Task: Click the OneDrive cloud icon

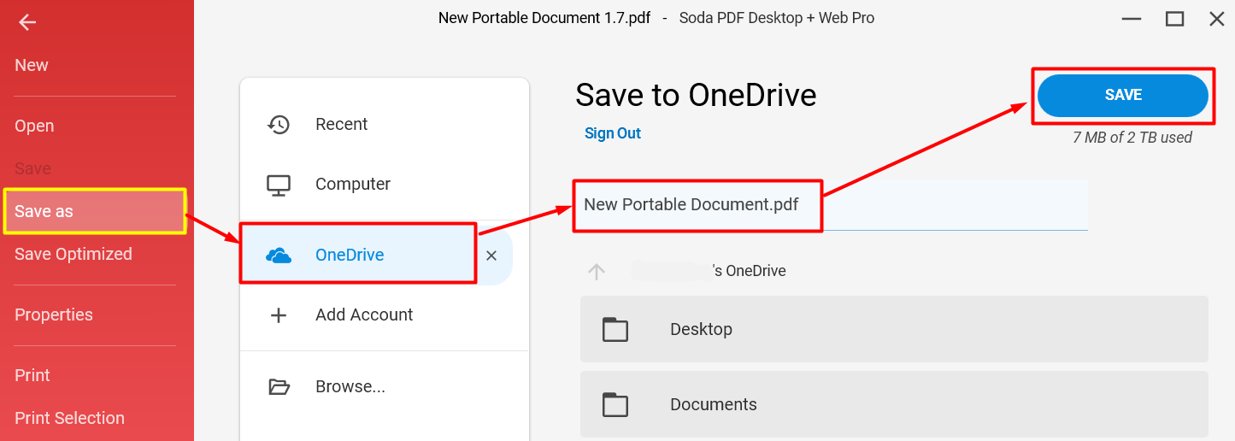Action: point(279,255)
